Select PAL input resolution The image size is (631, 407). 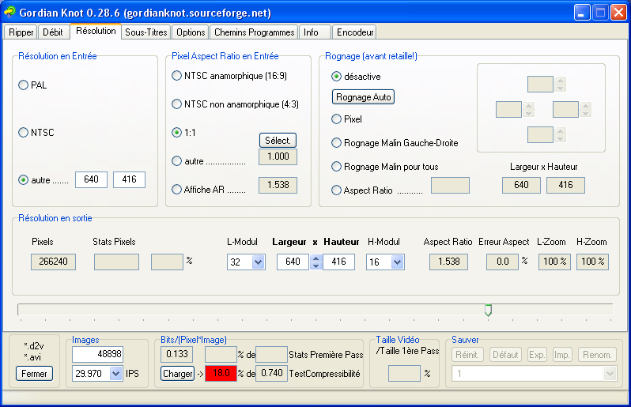[x=32, y=85]
